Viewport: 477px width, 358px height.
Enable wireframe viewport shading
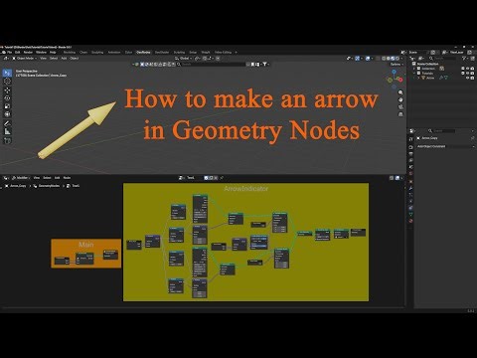pyautogui.click(x=384, y=59)
